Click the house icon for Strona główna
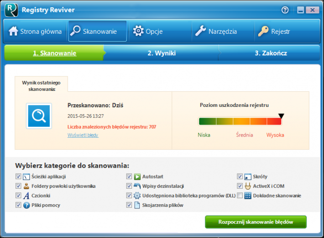This screenshot has height=238, width=324. click(13, 31)
